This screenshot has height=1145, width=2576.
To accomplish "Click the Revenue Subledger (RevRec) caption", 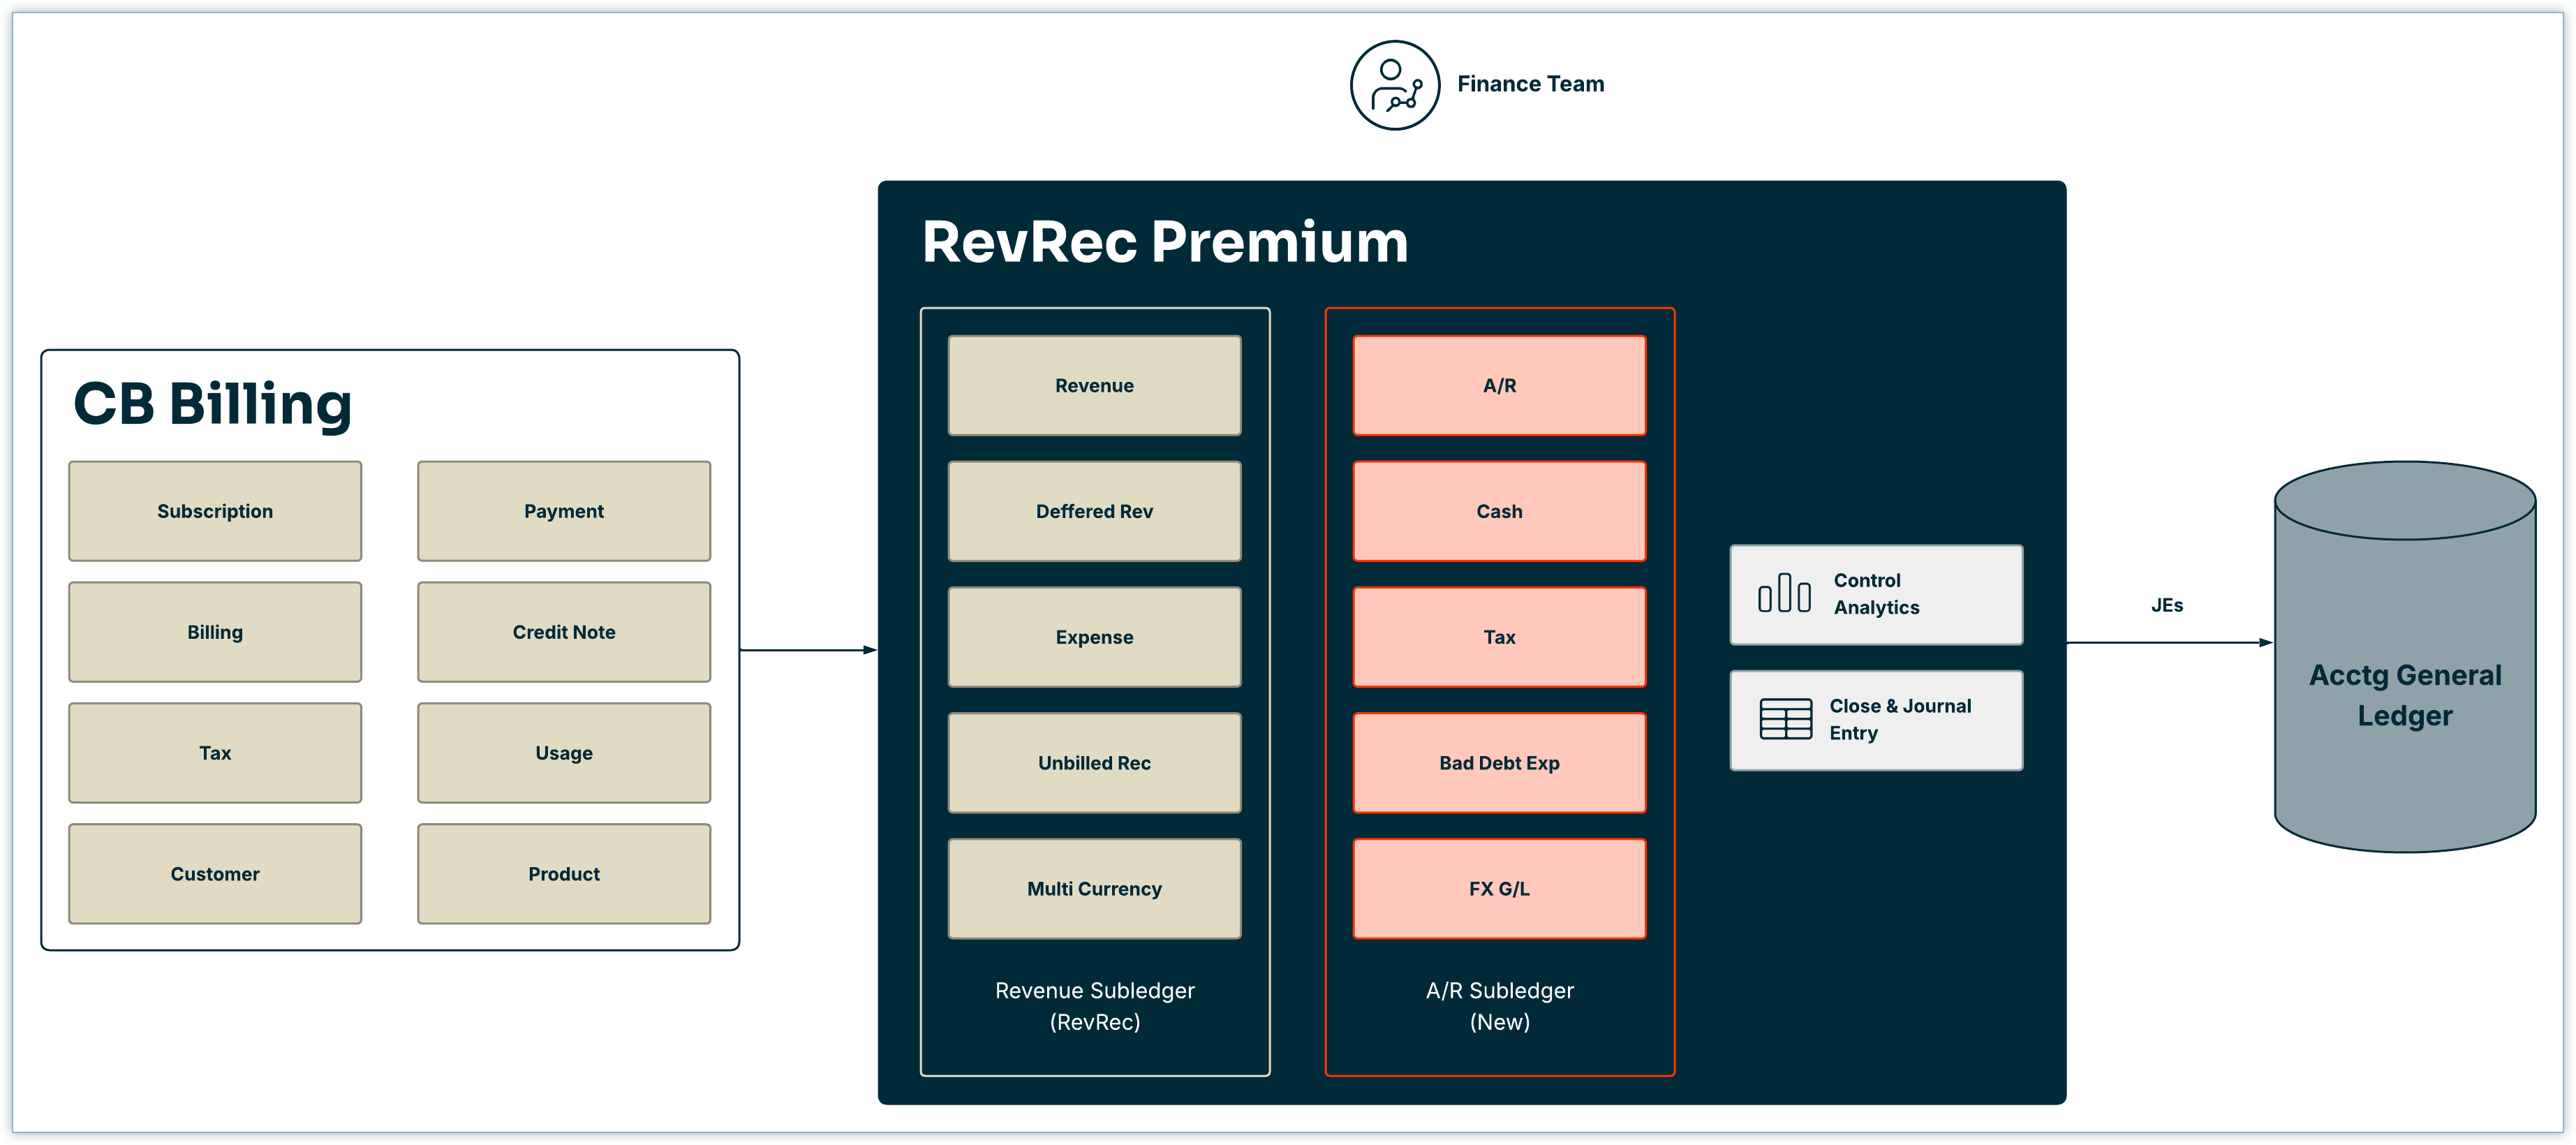I will click(1094, 1006).
